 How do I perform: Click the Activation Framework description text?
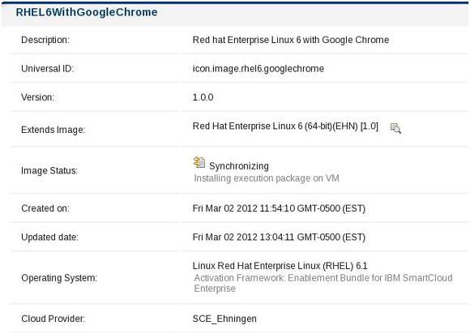(x=323, y=283)
